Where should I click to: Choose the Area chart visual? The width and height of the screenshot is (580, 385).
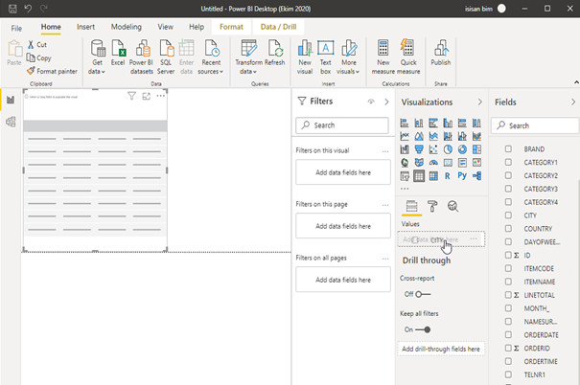(419, 136)
